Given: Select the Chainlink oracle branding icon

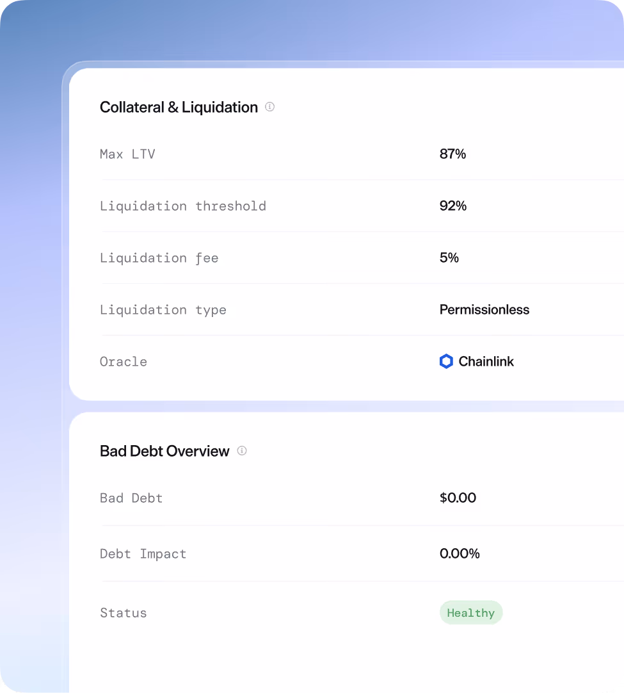Looking at the screenshot, I should (x=446, y=361).
